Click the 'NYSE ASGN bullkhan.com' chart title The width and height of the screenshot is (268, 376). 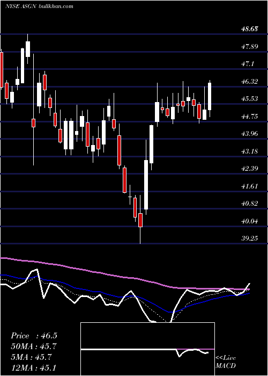click(x=39, y=6)
